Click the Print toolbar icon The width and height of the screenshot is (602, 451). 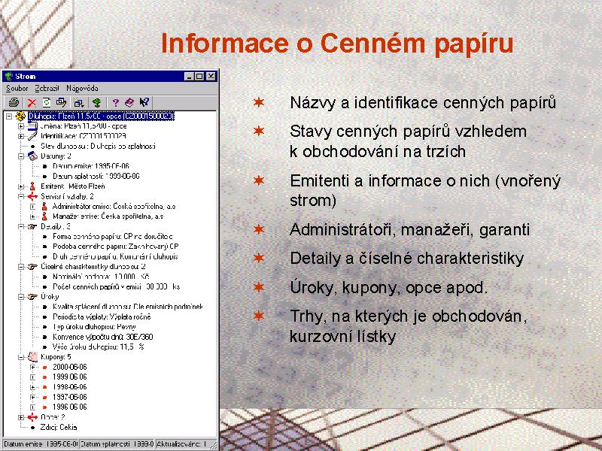(x=14, y=102)
